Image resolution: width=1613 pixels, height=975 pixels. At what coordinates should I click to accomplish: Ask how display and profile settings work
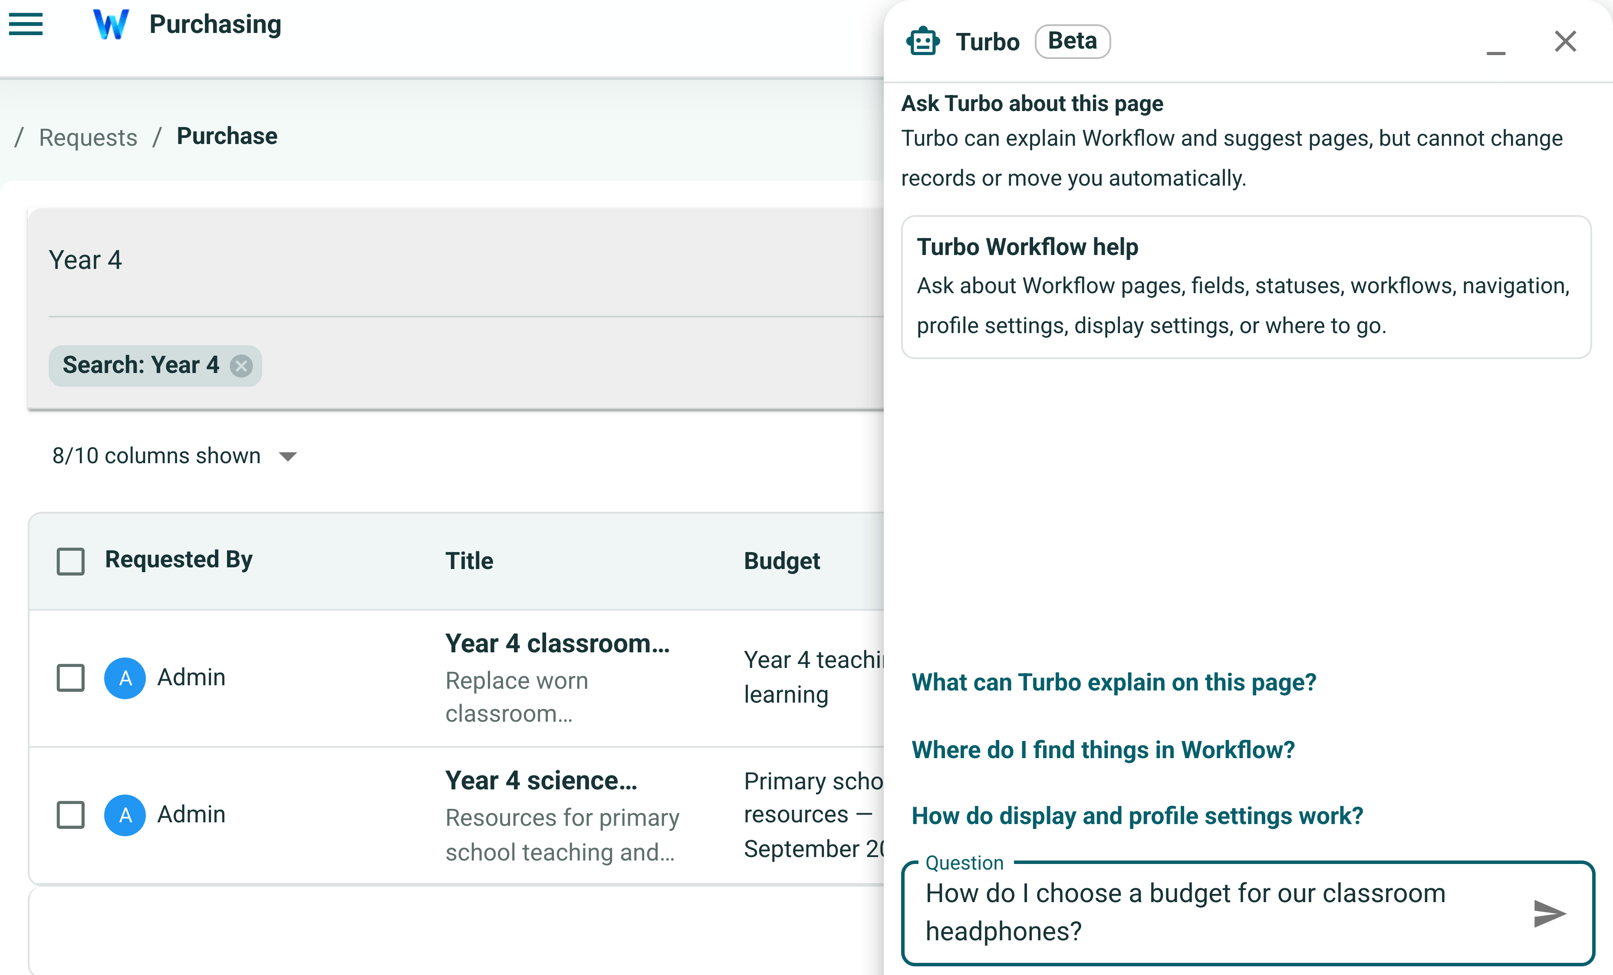coord(1137,816)
